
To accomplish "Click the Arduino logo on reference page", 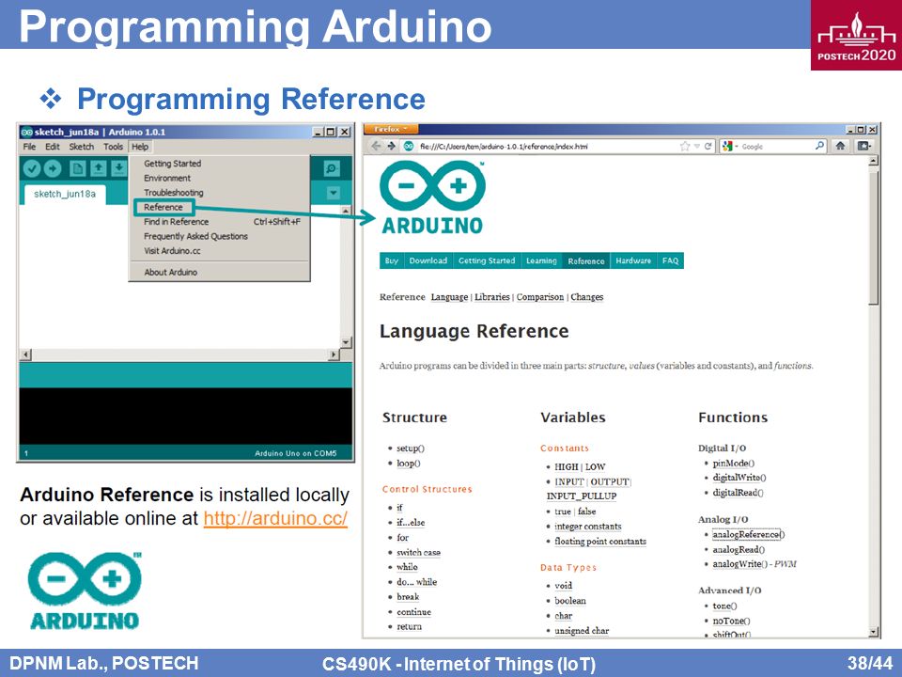I will 432,198.
